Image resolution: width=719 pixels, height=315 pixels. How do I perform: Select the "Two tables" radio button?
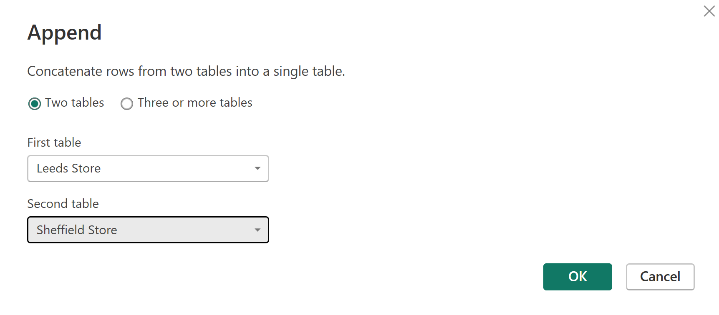point(35,103)
